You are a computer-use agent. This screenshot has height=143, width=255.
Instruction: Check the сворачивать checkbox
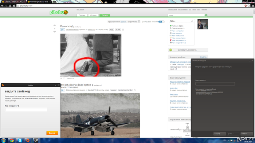pos(139,21)
